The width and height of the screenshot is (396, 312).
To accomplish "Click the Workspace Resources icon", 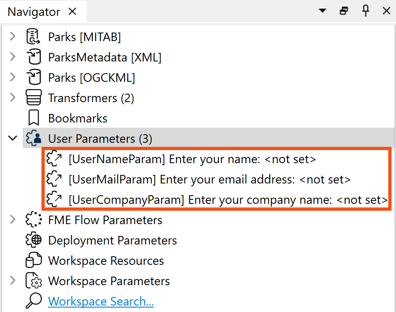I will (x=34, y=260).
